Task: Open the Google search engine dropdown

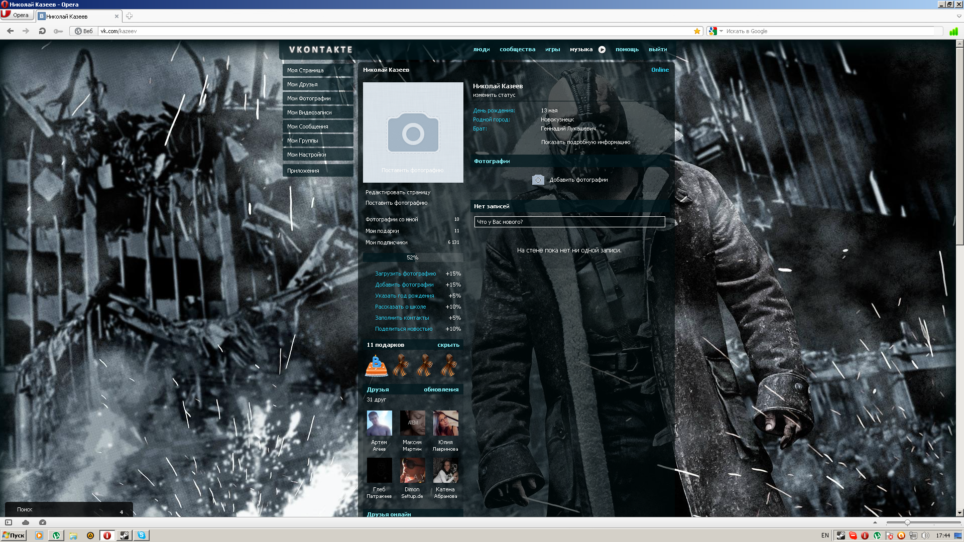Action: click(x=715, y=31)
